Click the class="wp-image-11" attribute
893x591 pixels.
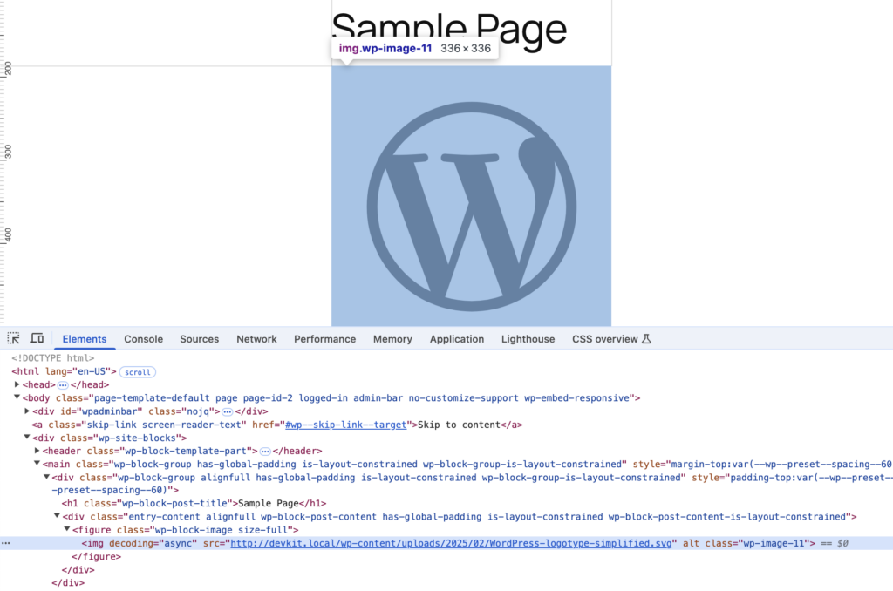(757, 543)
